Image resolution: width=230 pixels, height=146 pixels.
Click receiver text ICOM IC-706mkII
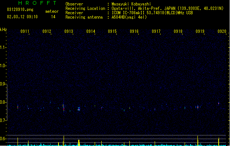point(128,13)
